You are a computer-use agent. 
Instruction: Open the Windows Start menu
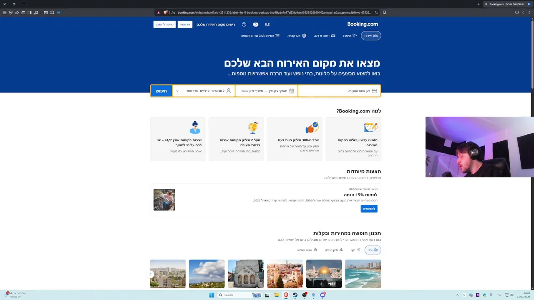212,295
